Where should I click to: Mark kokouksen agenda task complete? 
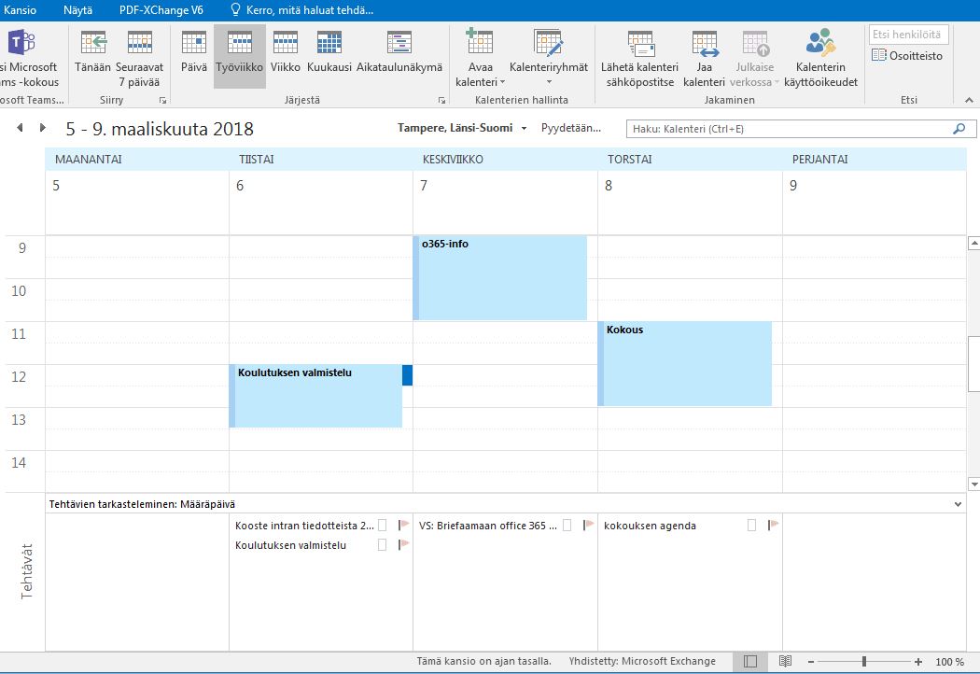tap(751, 526)
